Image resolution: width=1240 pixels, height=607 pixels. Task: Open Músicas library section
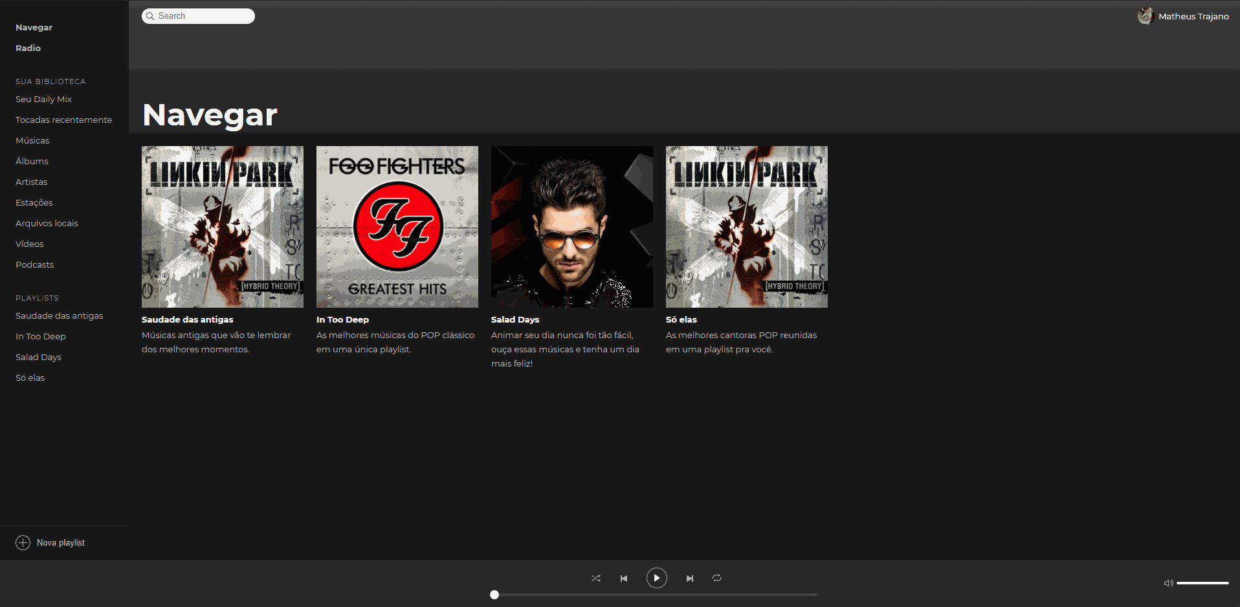[32, 141]
